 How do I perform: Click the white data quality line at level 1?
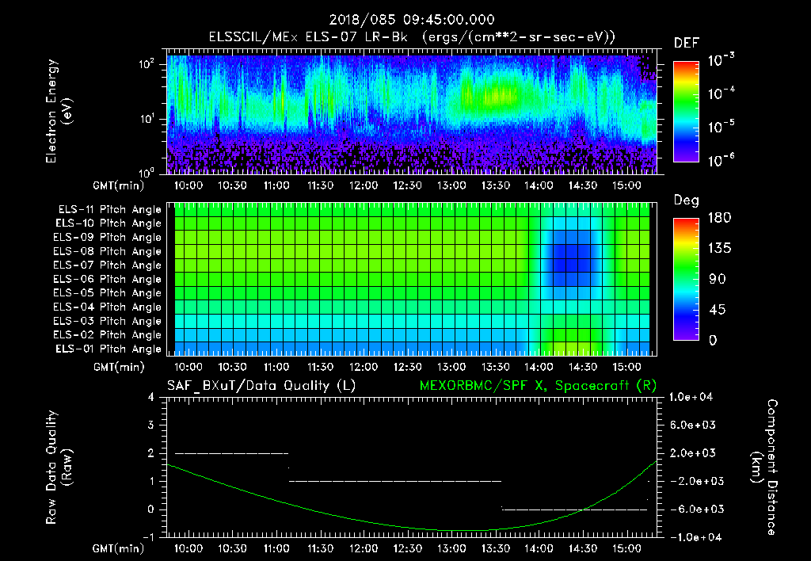pos(395,481)
